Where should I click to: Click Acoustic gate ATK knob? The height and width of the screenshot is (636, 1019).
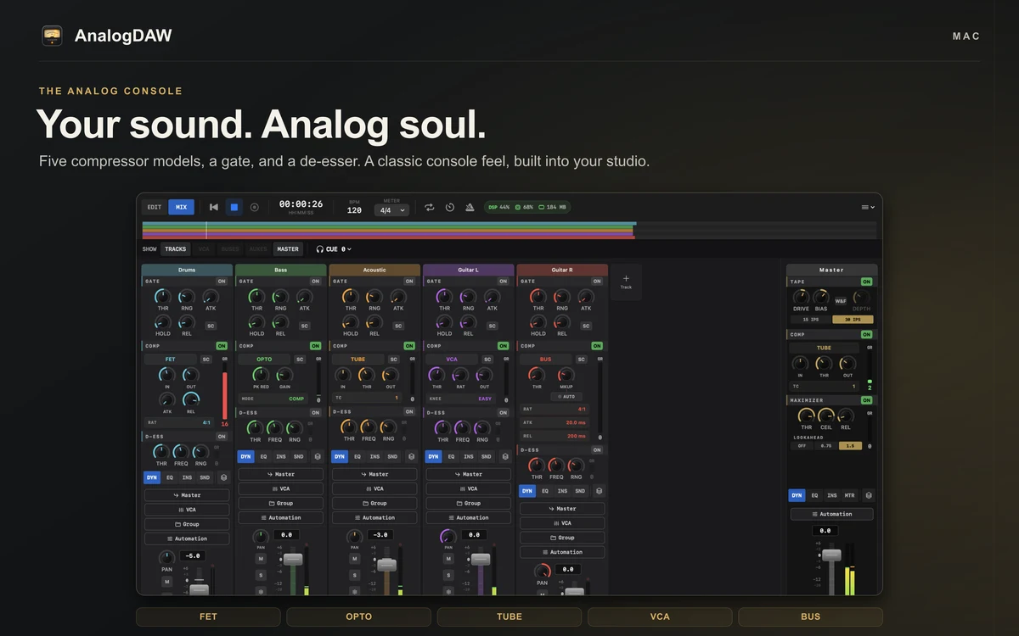[x=398, y=297]
